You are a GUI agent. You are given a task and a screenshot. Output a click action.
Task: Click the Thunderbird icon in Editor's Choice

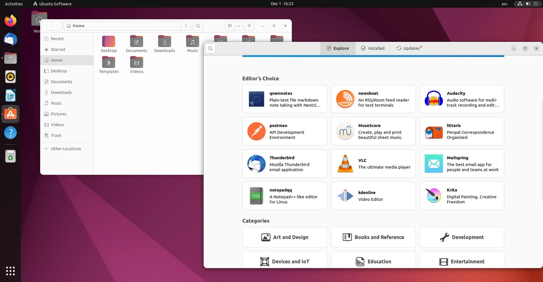click(256, 163)
